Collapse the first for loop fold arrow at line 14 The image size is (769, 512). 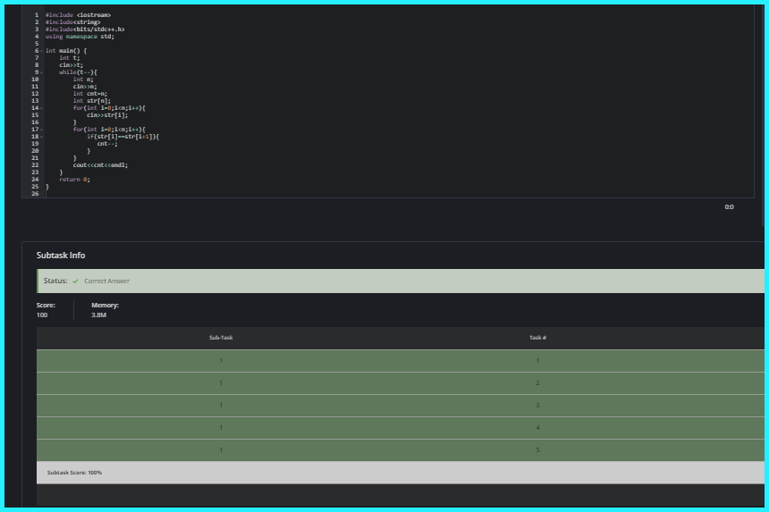click(42, 108)
